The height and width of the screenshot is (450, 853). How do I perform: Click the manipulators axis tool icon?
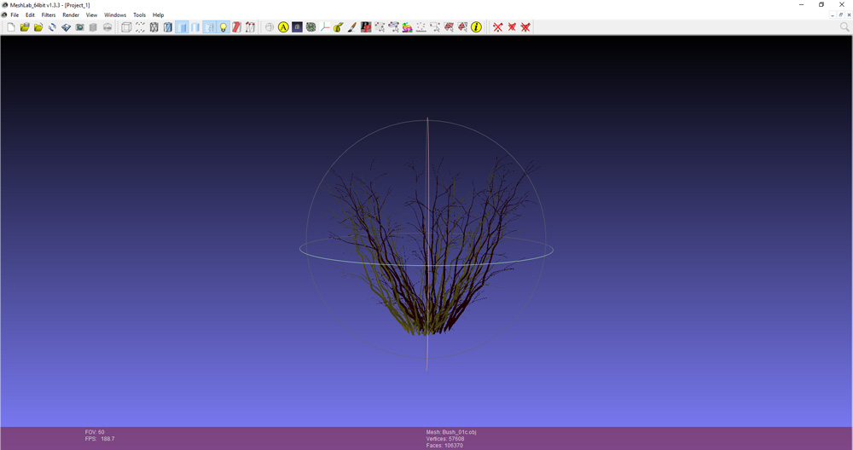(x=325, y=27)
